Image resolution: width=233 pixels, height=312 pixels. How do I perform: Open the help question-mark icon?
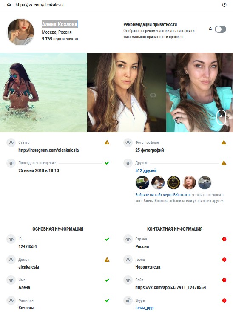224,5
